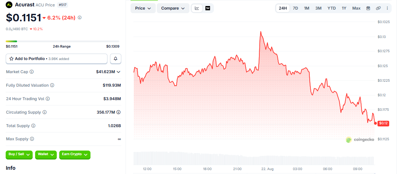Click the current price $0.12 chart marker
Screen dimensions: 397x174
pyautogui.click(x=382, y=123)
